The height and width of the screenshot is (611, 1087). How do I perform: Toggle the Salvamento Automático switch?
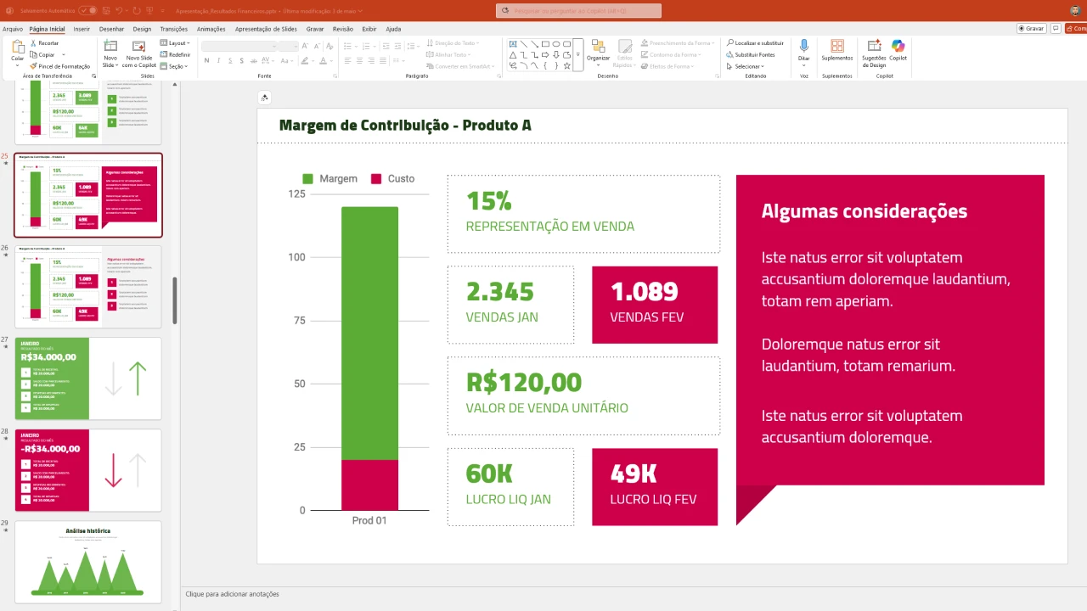tap(87, 11)
